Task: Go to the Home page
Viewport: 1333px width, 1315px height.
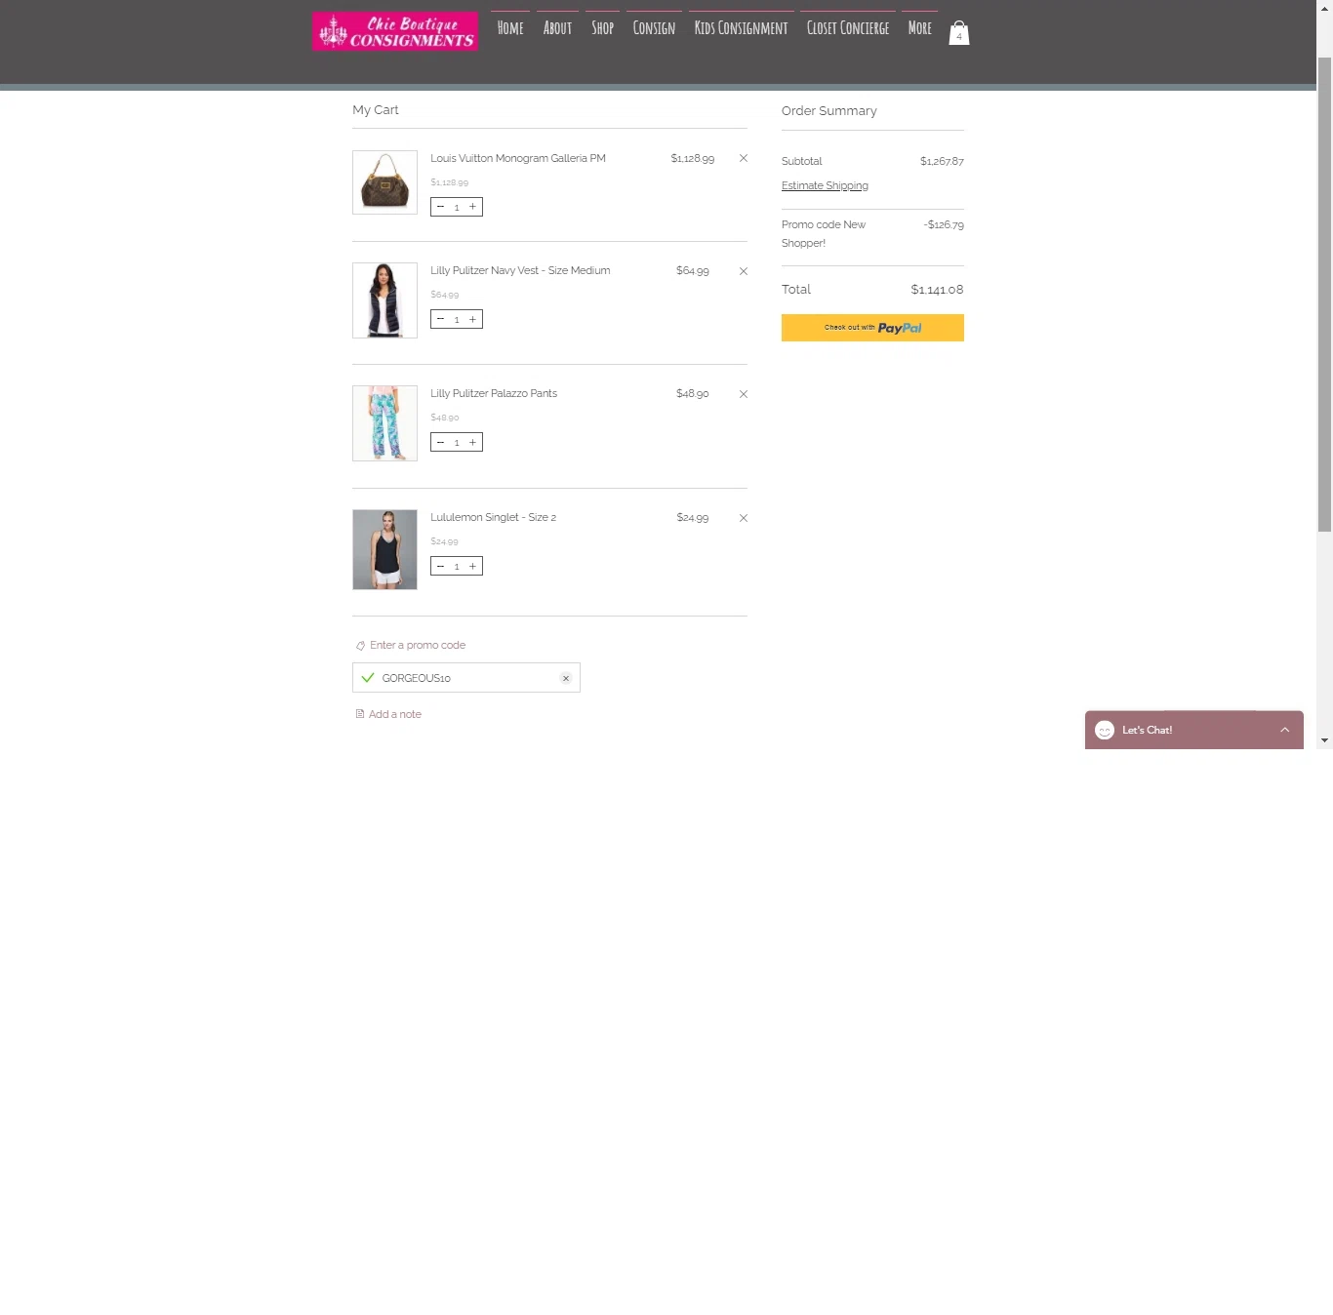Action: coord(510,28)
